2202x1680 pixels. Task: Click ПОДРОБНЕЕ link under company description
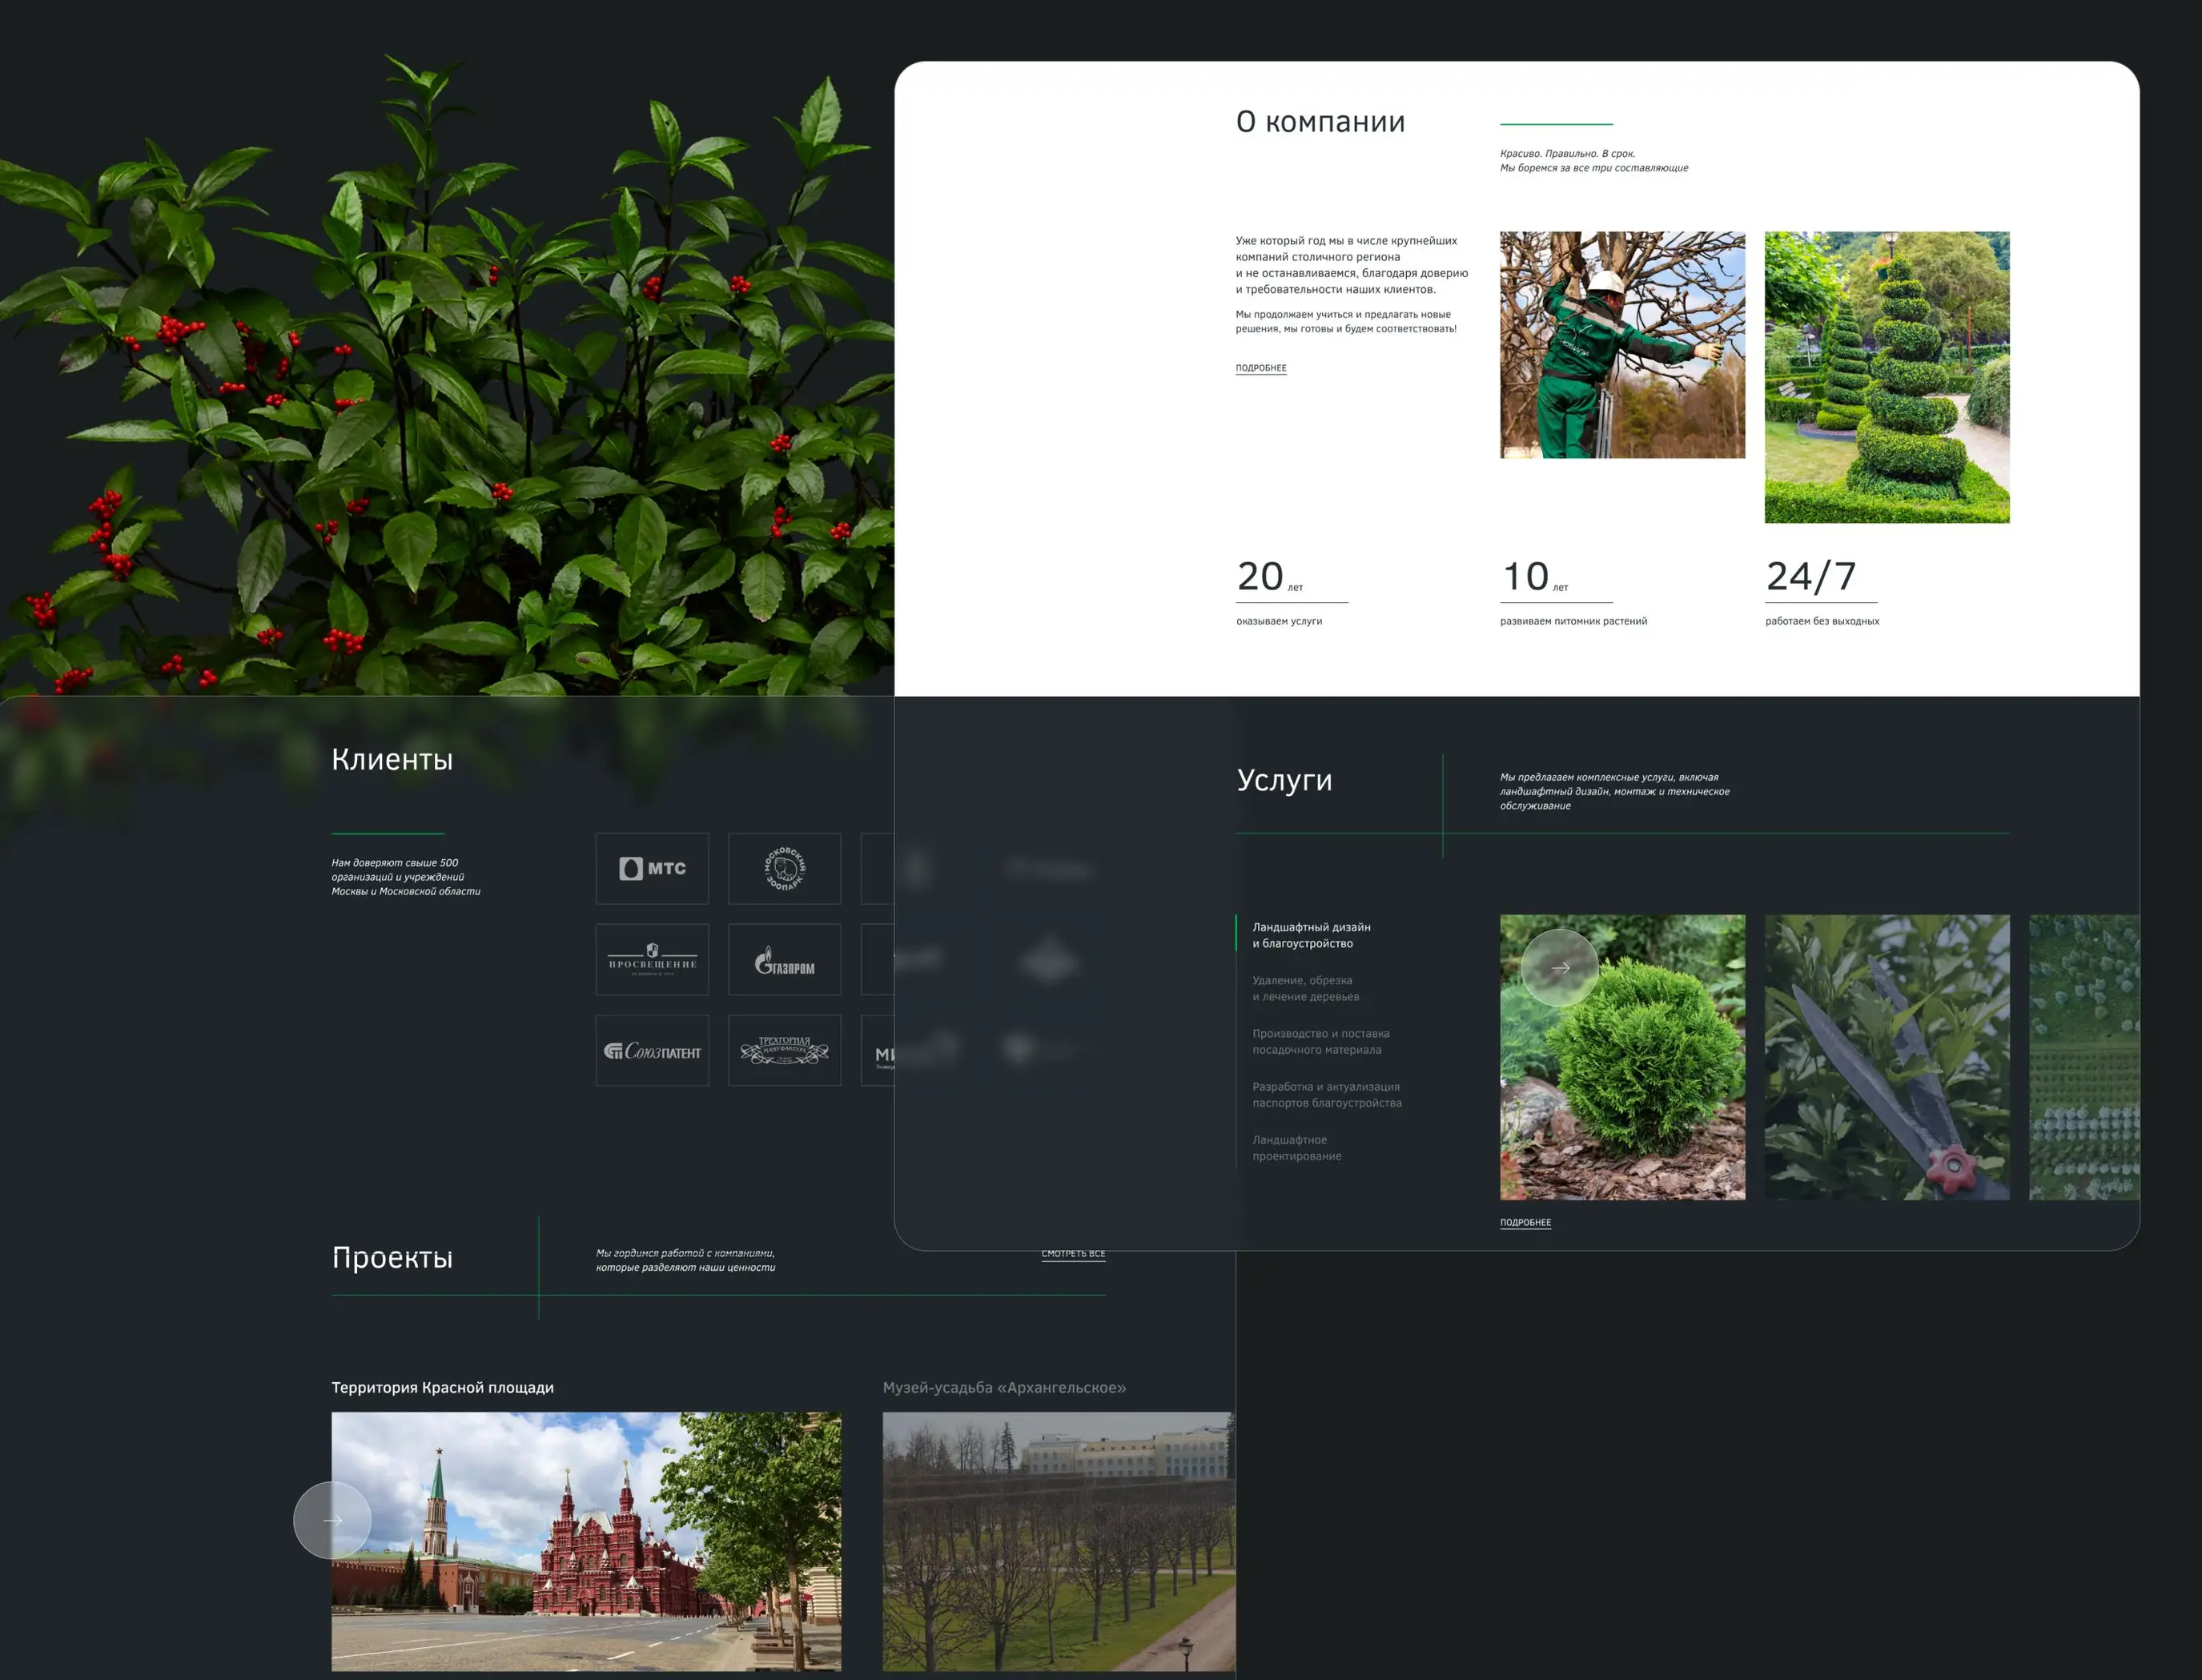1260,368
